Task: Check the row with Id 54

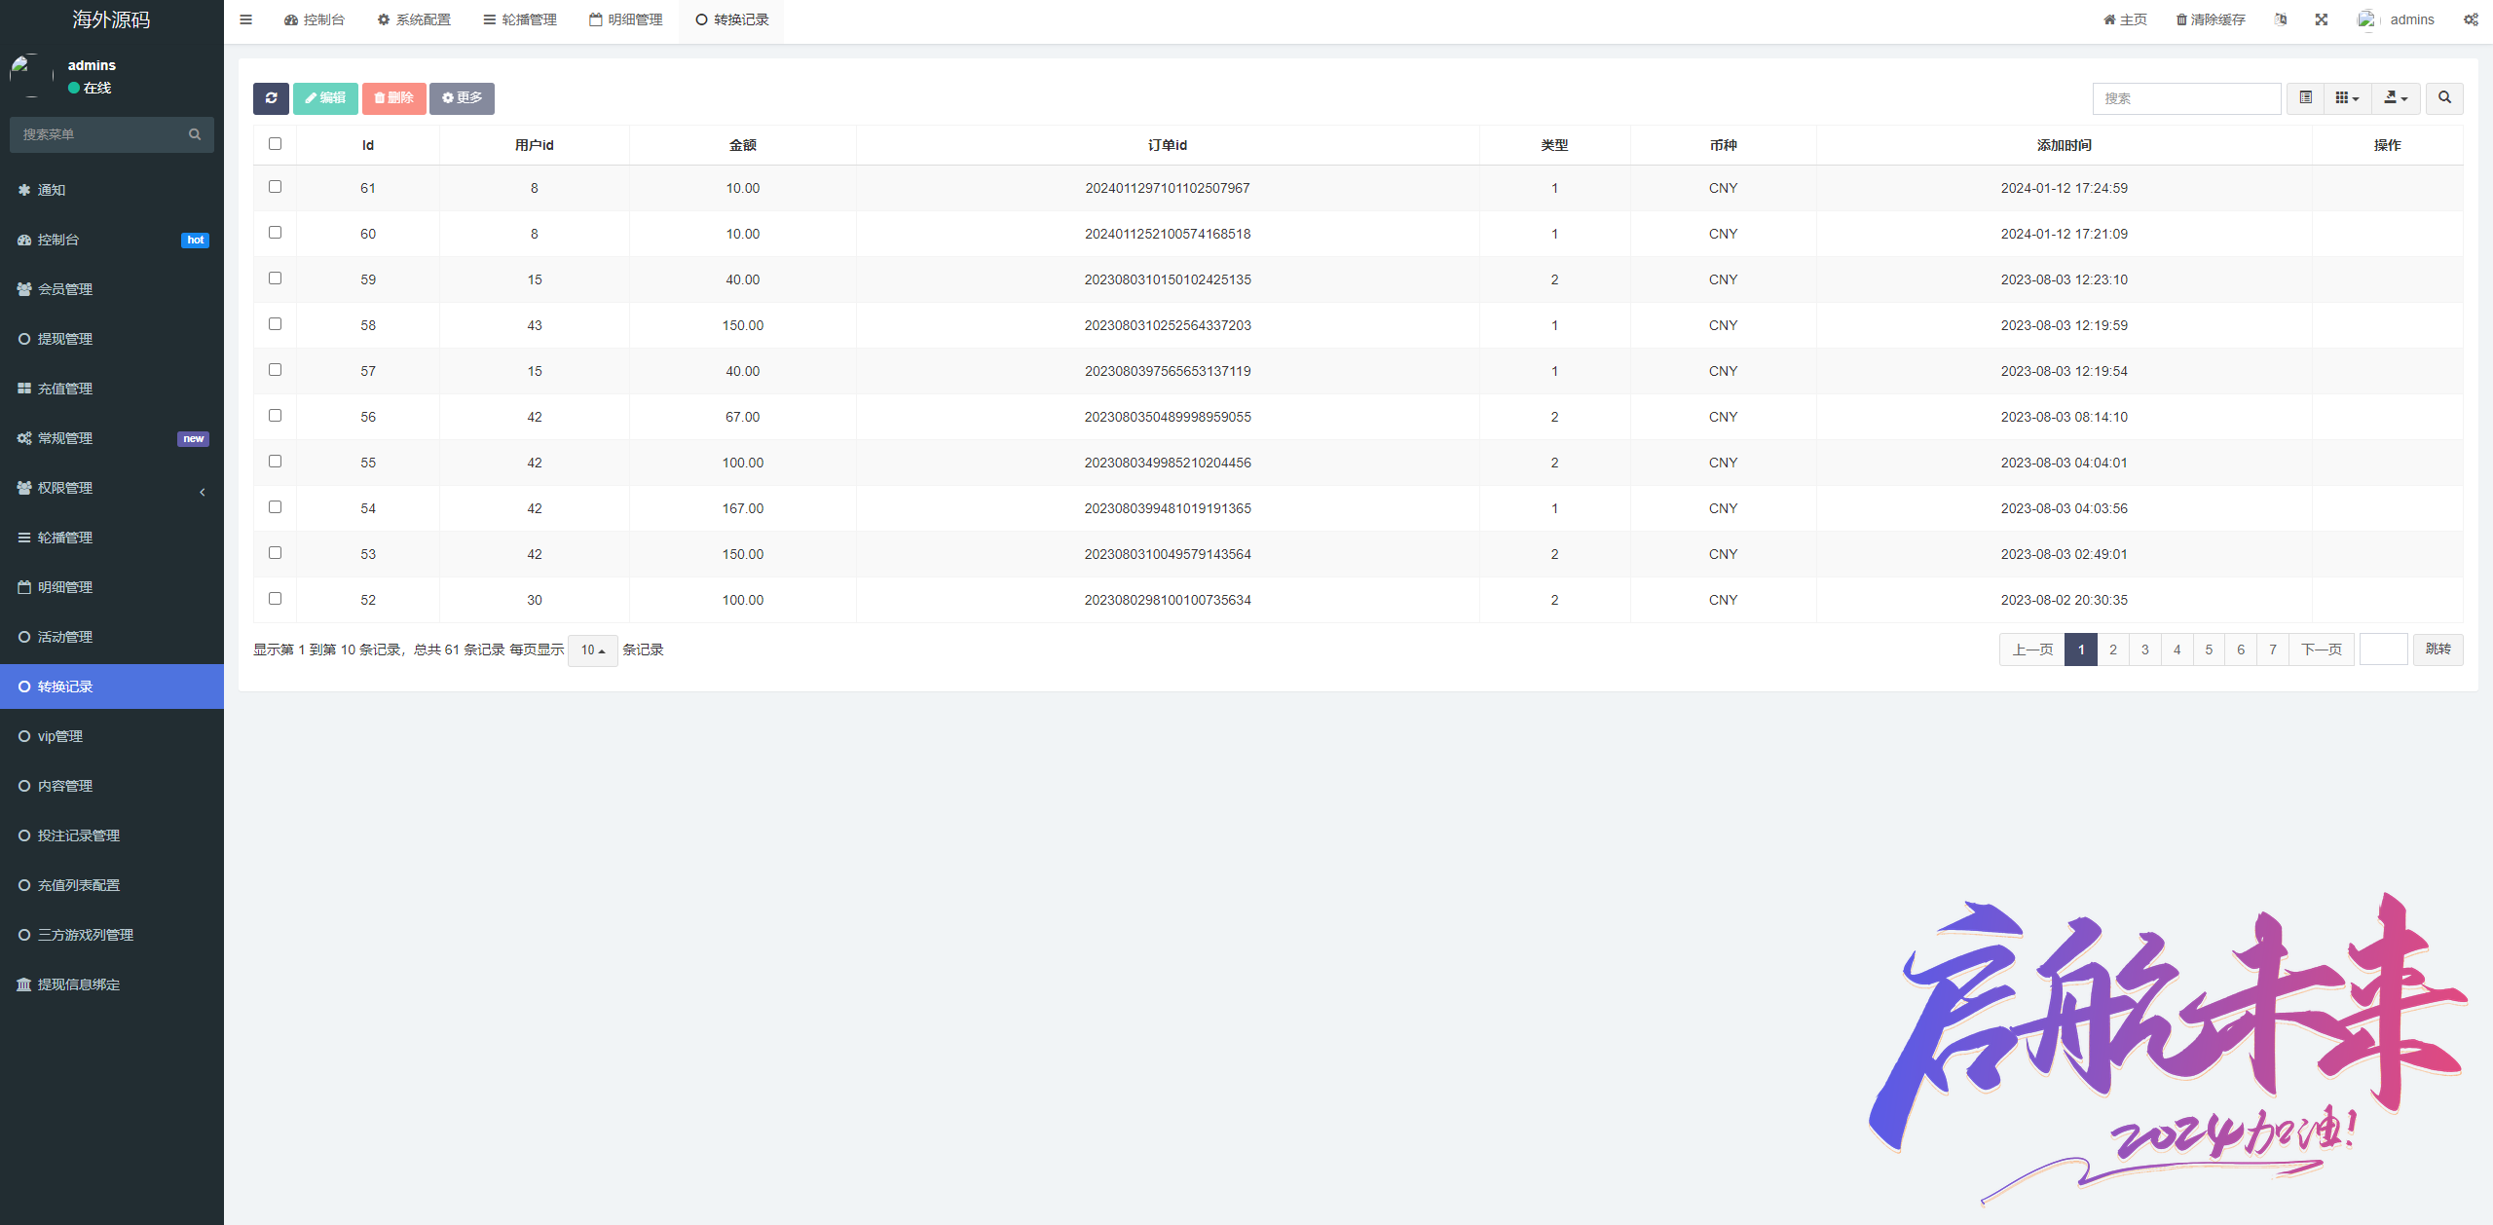Action: click(275, 507)
